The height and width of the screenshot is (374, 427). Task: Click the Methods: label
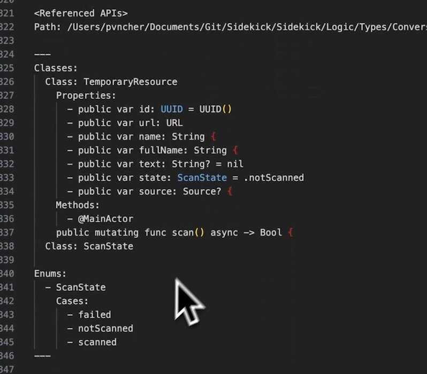[x=78, y=205]
